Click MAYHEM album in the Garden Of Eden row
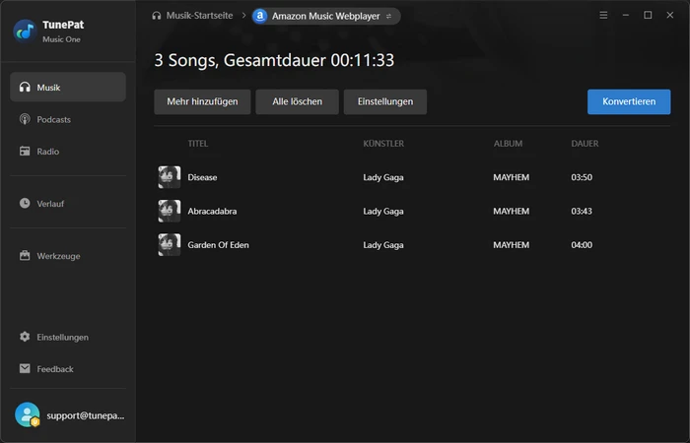 [512, 245]
